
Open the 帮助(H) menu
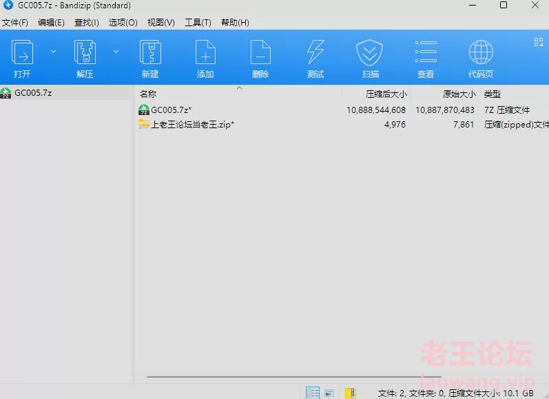[x=235, y=23]
